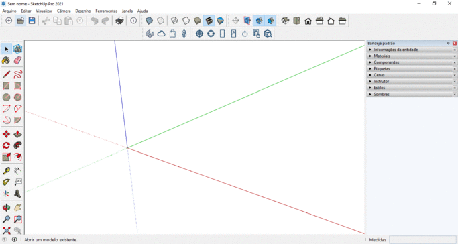Toggle Back Edges style
This screenshot has height=244, width=458.
(x=160, y=21)
